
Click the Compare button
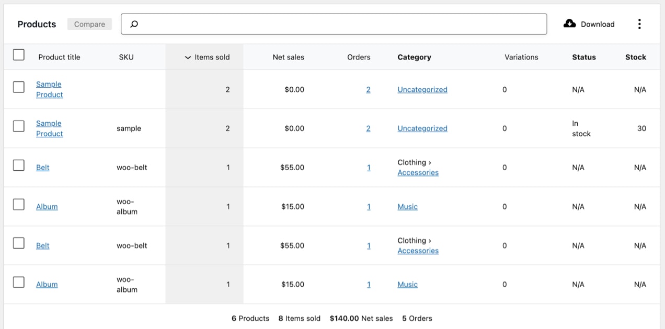coord(89,23)
